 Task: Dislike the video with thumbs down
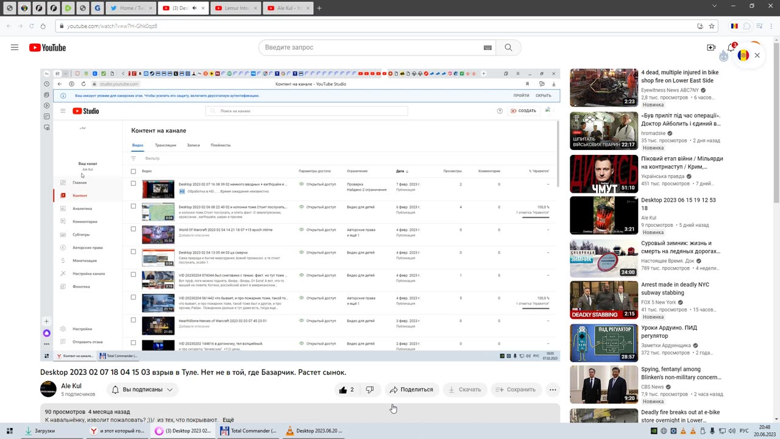(x=370, y=390)
